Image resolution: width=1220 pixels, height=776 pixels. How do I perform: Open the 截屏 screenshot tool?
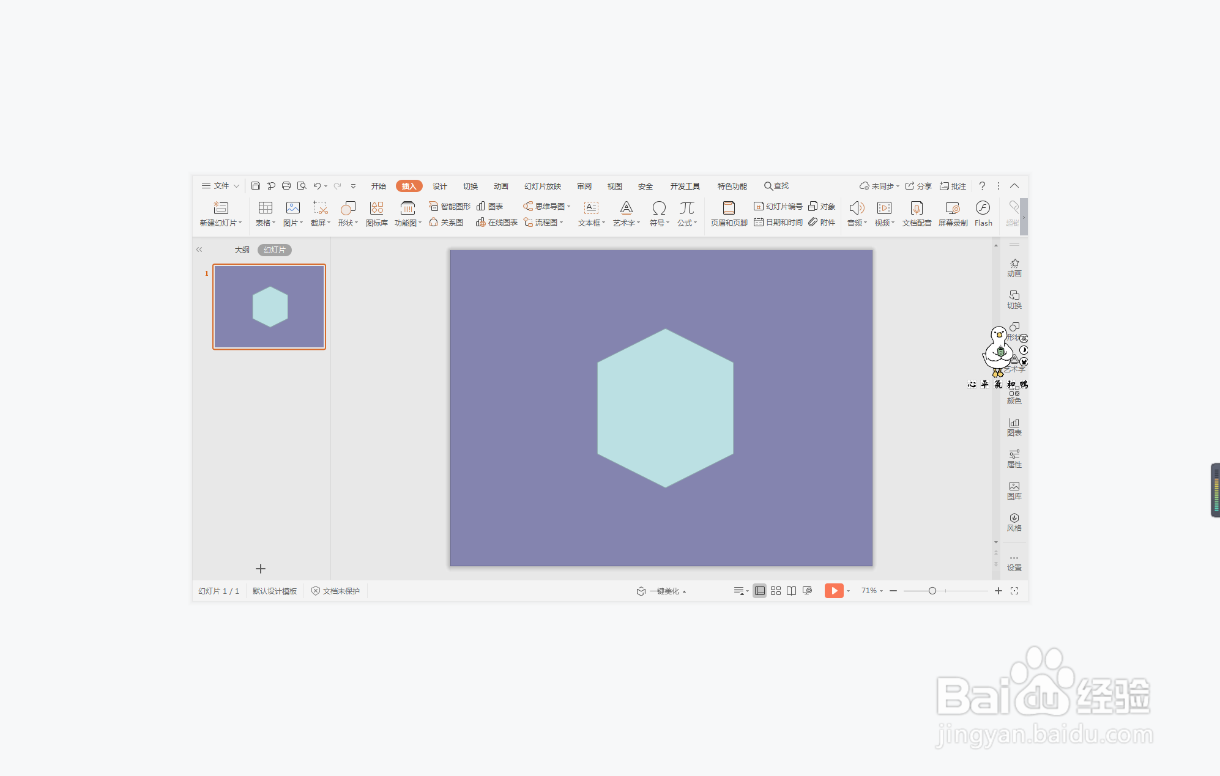pyautogui.click(x=321, y=214)
